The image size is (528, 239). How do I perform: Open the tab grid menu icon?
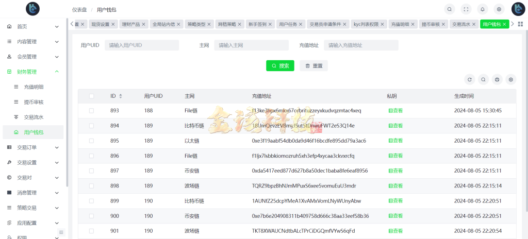pos(520,24)
